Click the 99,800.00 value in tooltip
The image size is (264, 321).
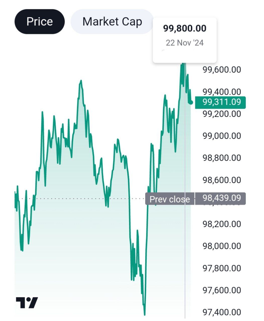coord(185,28)
